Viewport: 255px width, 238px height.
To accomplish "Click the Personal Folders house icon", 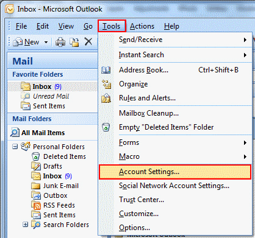I will point(26,146).
